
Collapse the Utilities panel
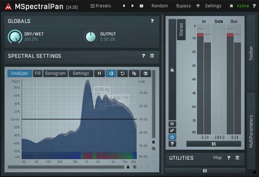(237, 158)
